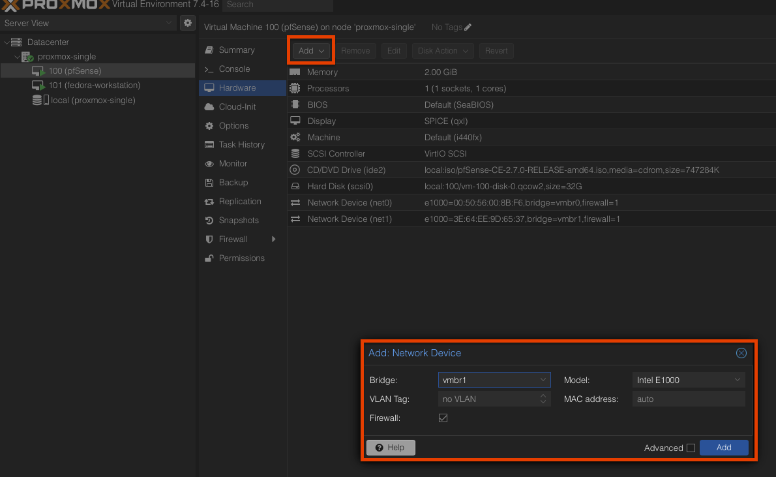This screenshot has height=477, width=776.
Task: Click the blue Add button in dialog
Action: 724,447
